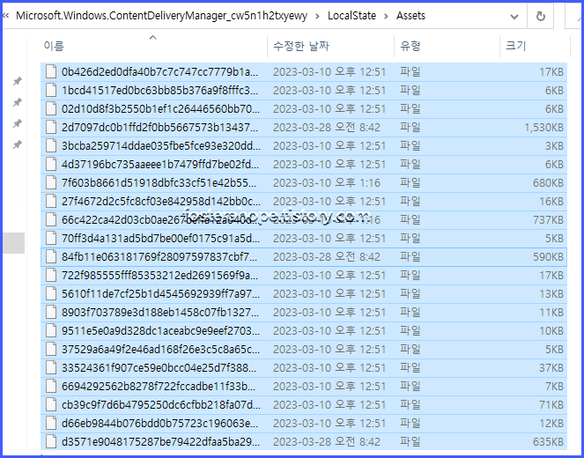Click 3KB size of 3bcba259714d file
584x458 pixels.
pos(555,146)
